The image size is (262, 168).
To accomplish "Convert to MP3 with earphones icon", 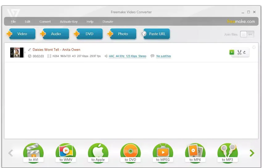I will point(227,153).
